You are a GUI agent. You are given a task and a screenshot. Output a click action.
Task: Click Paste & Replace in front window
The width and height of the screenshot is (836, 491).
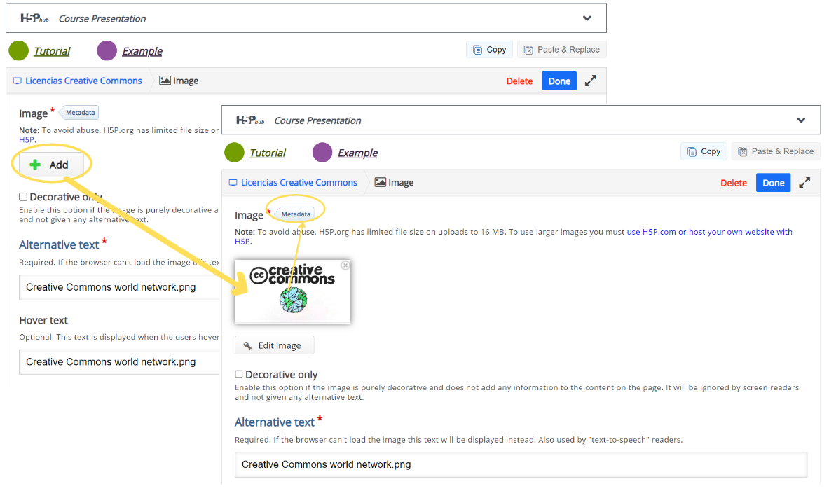pos(776,151)
